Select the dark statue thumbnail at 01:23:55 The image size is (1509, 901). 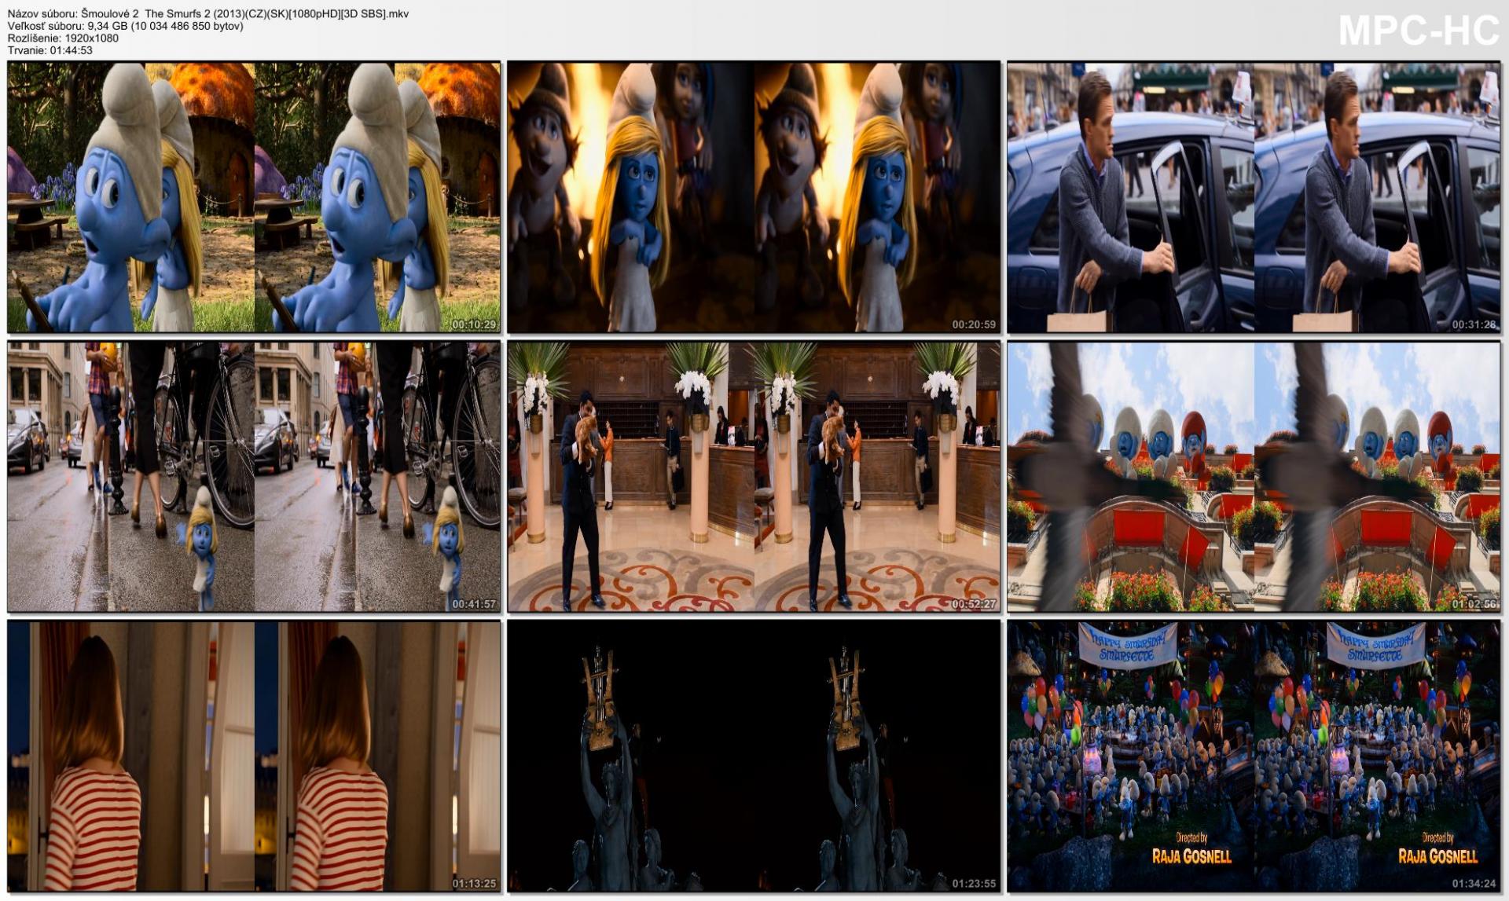[754, 756]
